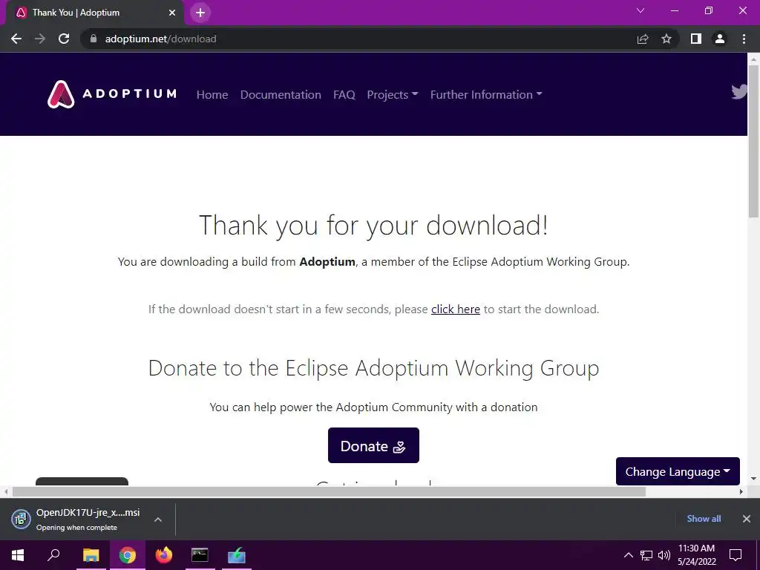The height and width of the screenshot is (570, 760).
Task: Open File Explorer from the taskbar
Action: point(91,555)
